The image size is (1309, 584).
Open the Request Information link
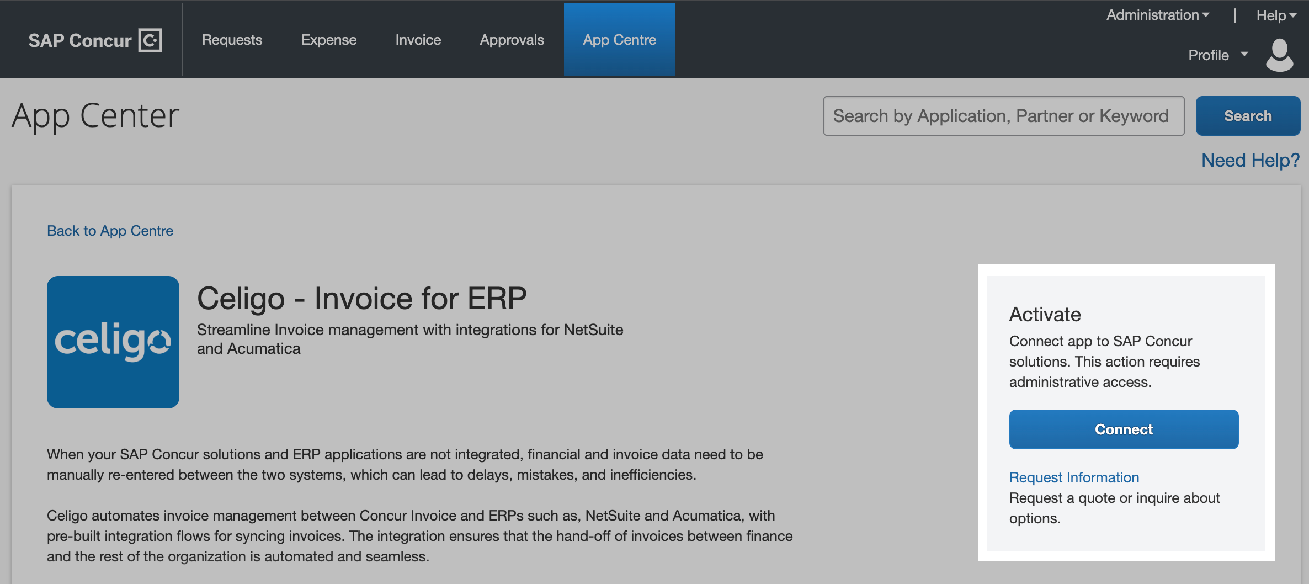[1074, 477]
